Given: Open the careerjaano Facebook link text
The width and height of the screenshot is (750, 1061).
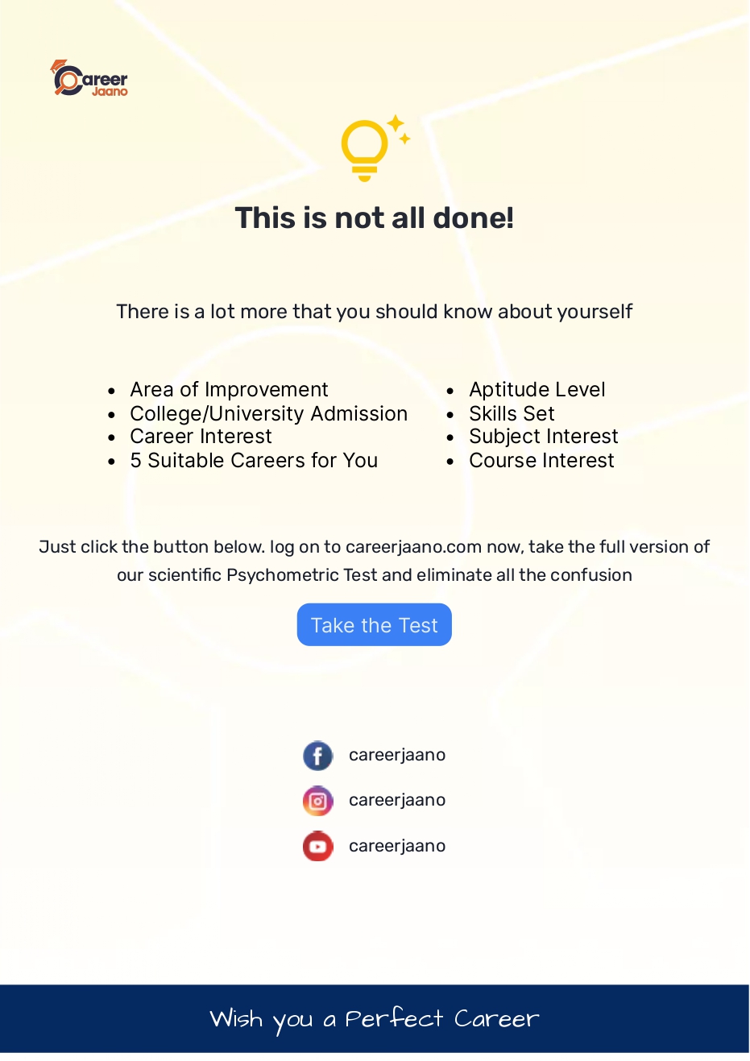Looking at the screenshot, I should (x=397, y=755).
